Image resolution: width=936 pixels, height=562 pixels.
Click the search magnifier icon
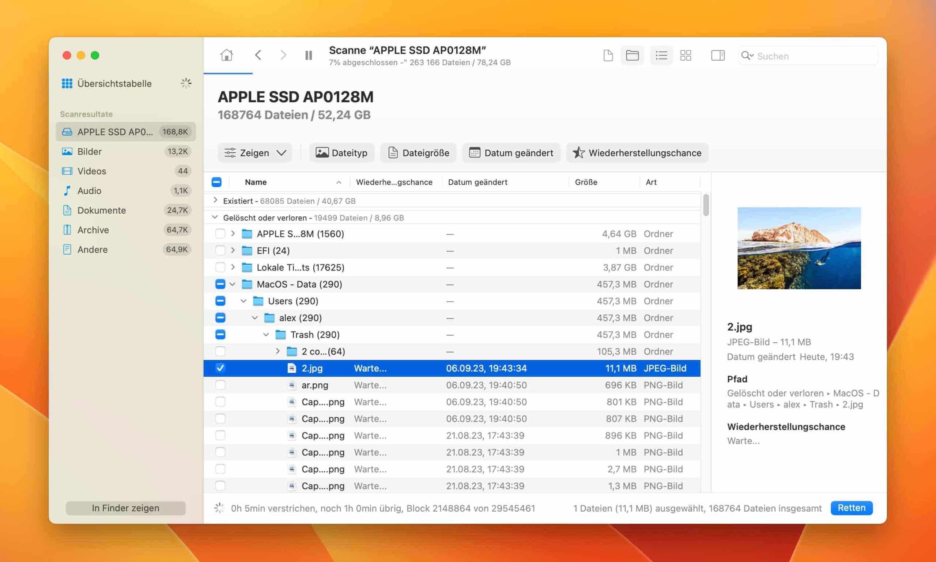(747, 56)
